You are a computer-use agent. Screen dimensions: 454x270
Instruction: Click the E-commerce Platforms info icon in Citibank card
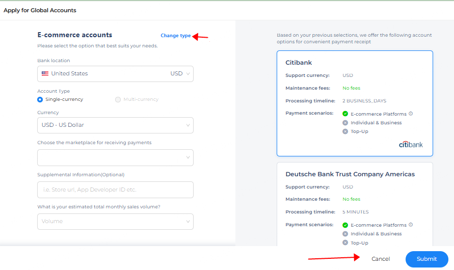click(411, 114)
